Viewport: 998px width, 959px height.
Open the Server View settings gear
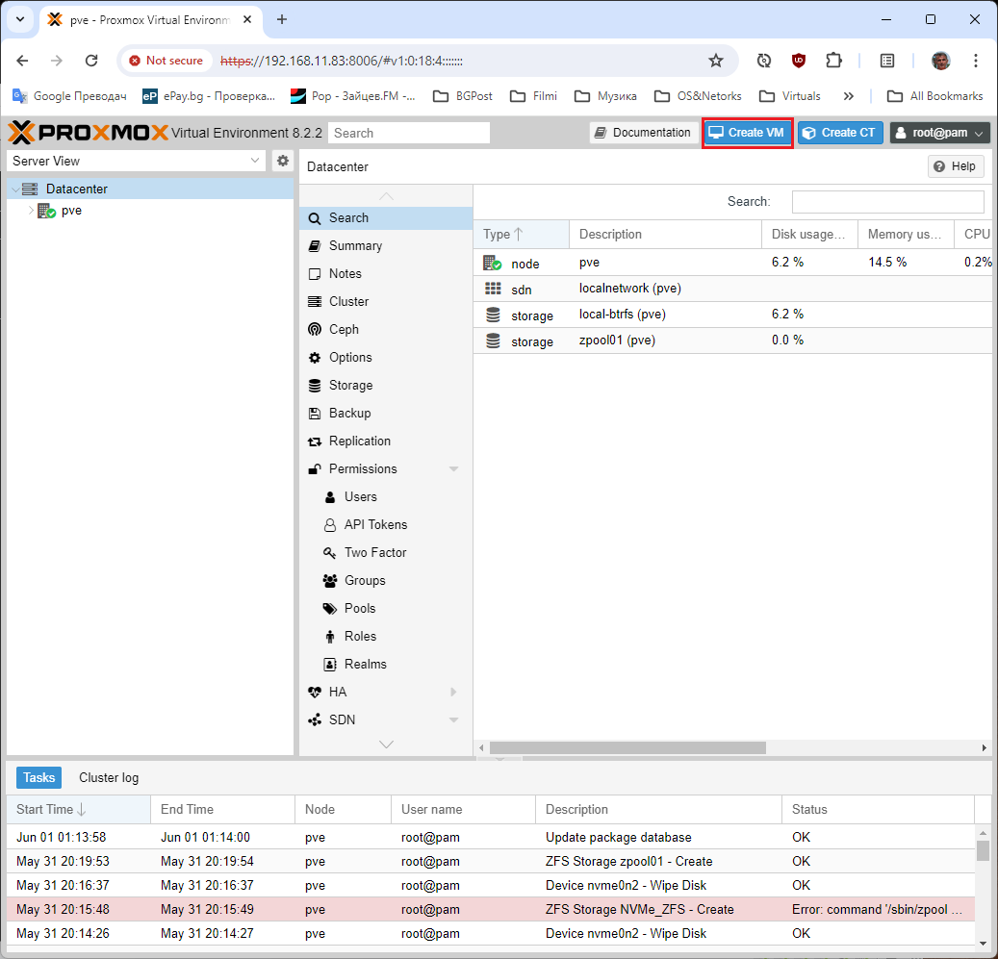point(283,161)
